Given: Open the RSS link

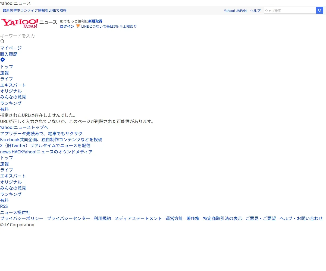Looking at the screenshot, I should coord(4,206).
